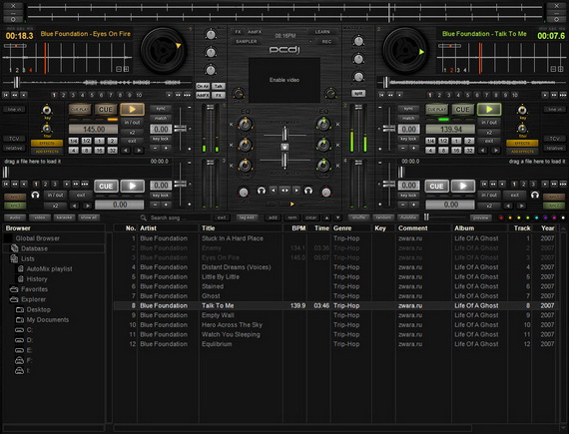
Task: Toggle the left headphone cue icon in the mixer
Action: (261, 190)
